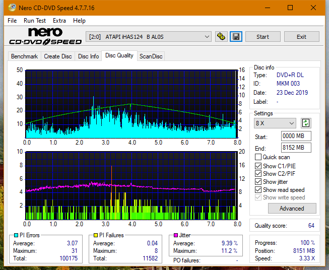Open the Run Test menu
Image resolution: width=329 pixels, height=270 pixels.
click(35, 21)
